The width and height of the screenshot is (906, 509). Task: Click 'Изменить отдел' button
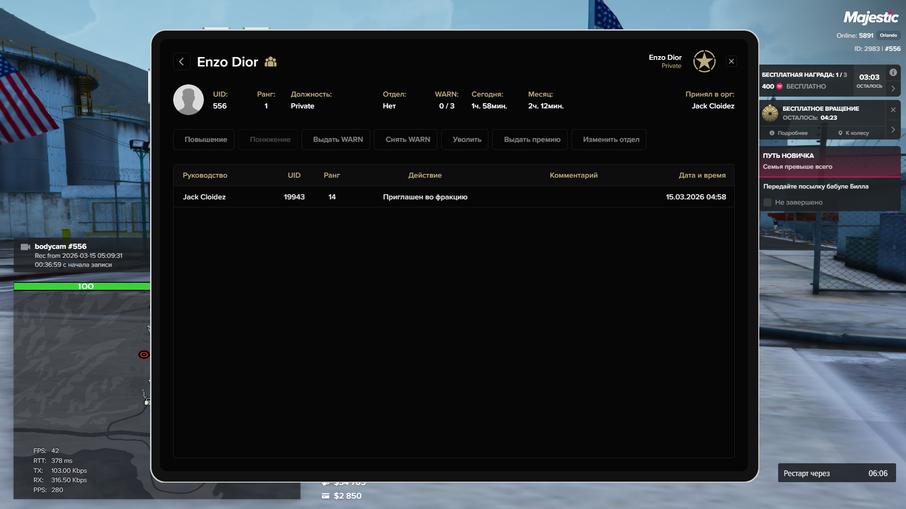pyautogui.click(x=611, y=140)
